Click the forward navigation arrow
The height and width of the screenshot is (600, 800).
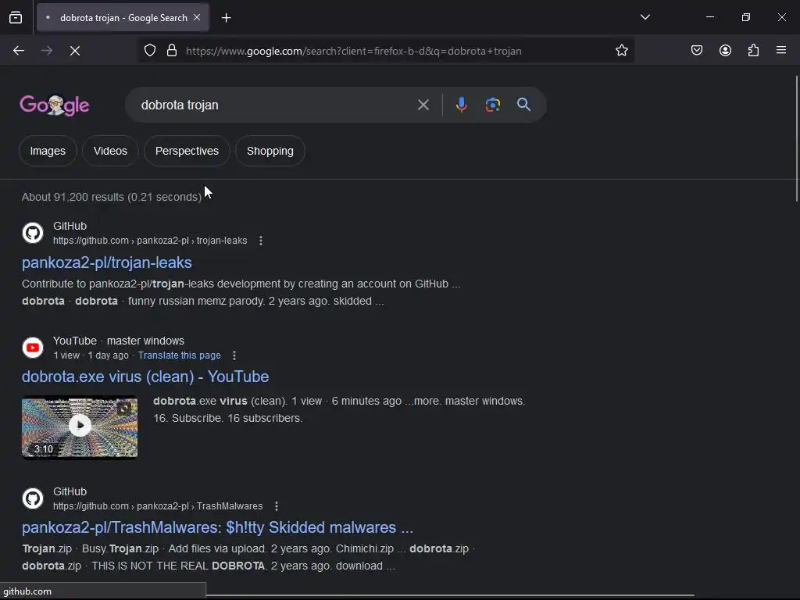(47, 51)
